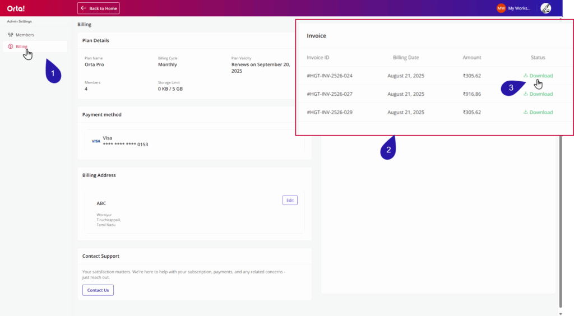Viewport: 574px width, 316px height.
Task: Click the Amount column header
Action: point(472,58)
